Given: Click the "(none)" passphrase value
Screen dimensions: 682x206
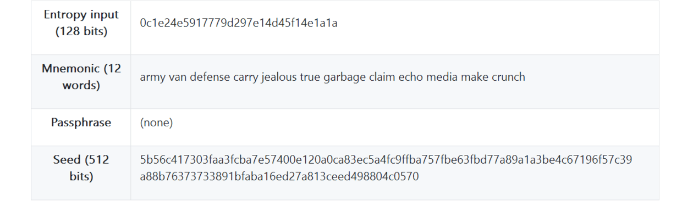Looking at the screenshot, I should coord(156,123).
